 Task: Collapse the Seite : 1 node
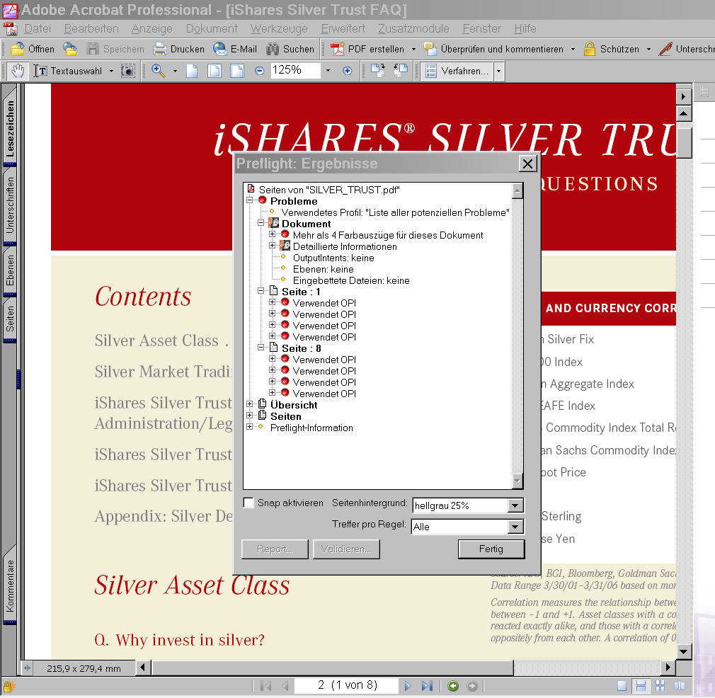(261, 291)
